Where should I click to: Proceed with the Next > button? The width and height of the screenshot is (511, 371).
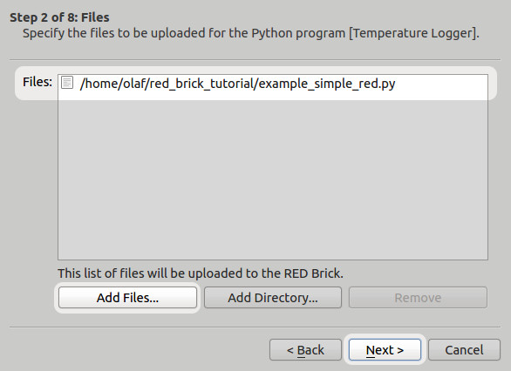click(x=385, y=350)
